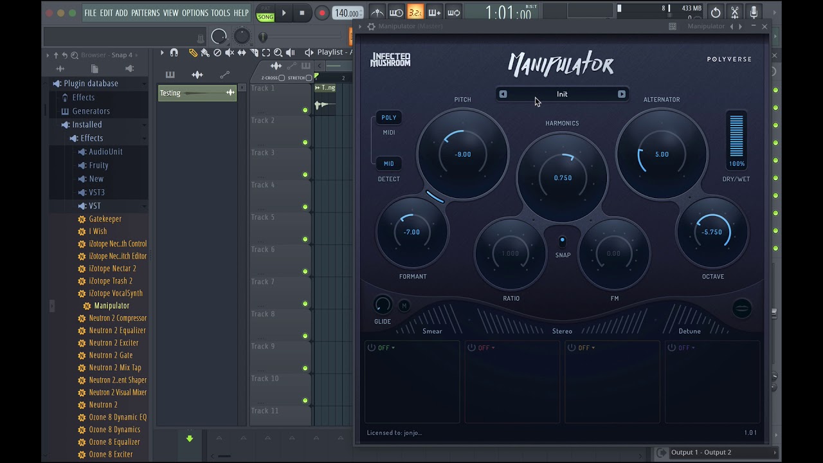The width and height of the screenshot is (823, 463).
Task: Open the EDIT menu
Action: click(x=106, y=13)
